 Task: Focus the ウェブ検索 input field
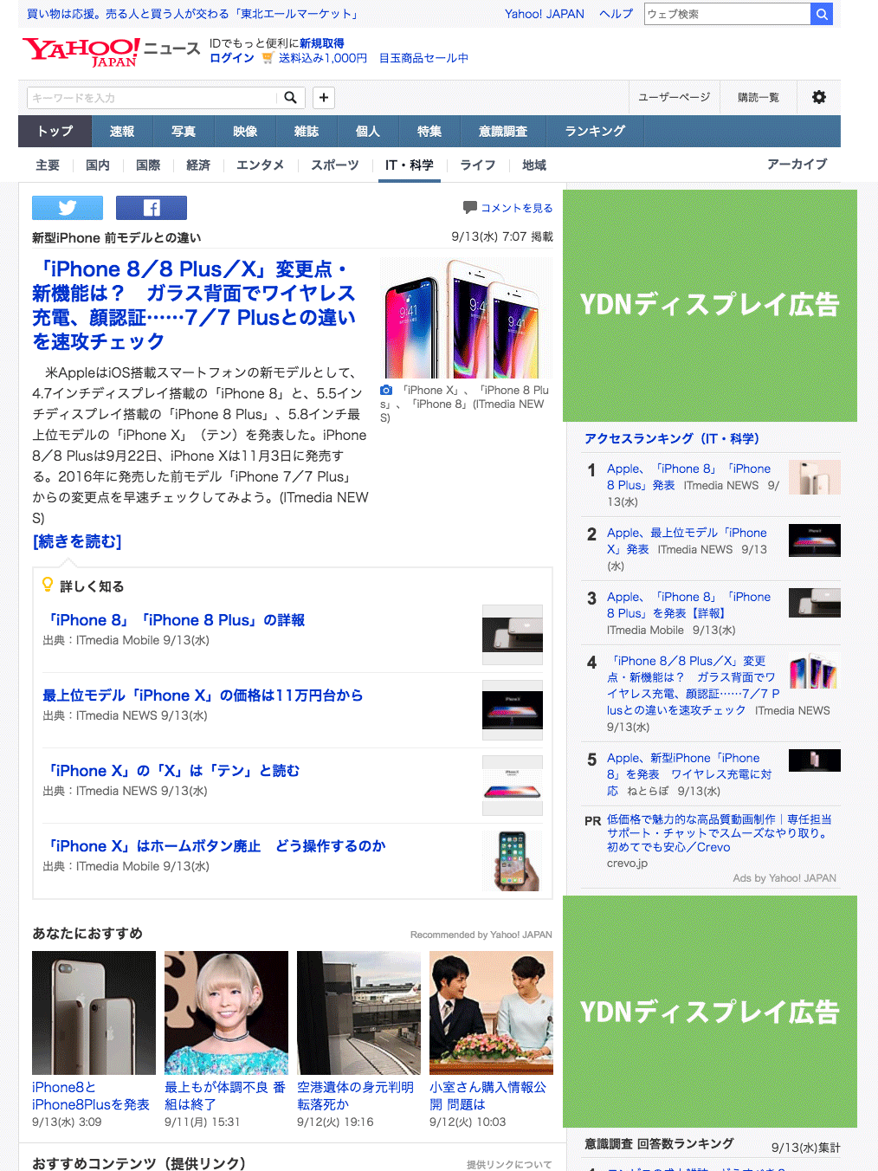(727, 14)
